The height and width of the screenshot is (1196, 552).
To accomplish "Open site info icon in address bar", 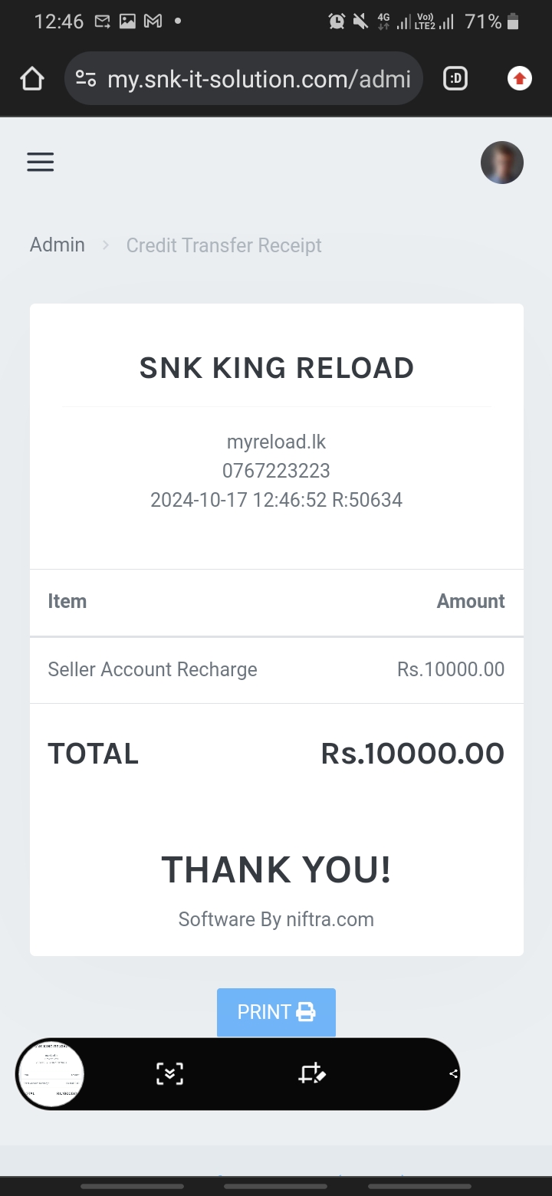I will [x=86, y=78].
